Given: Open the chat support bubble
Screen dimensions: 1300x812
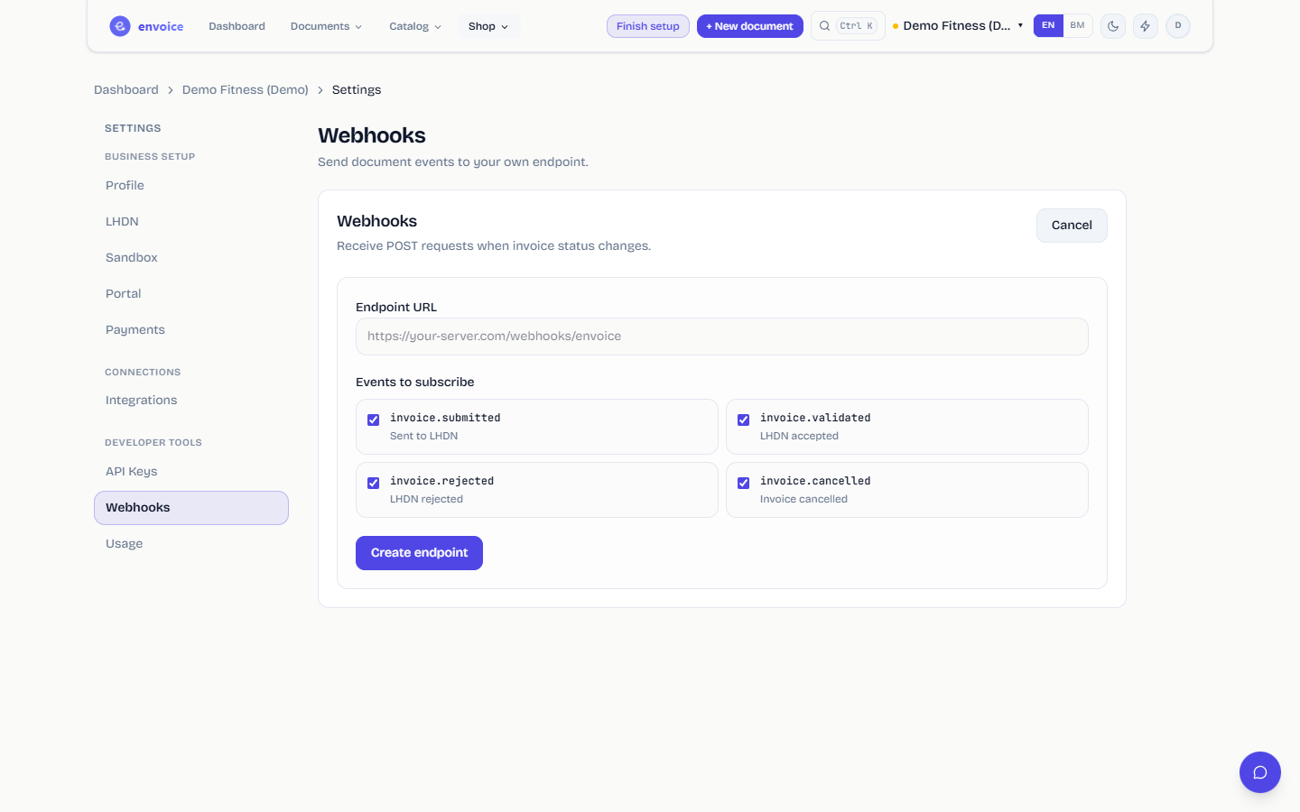Looking at the screenshot, I should click(1260, 772).
